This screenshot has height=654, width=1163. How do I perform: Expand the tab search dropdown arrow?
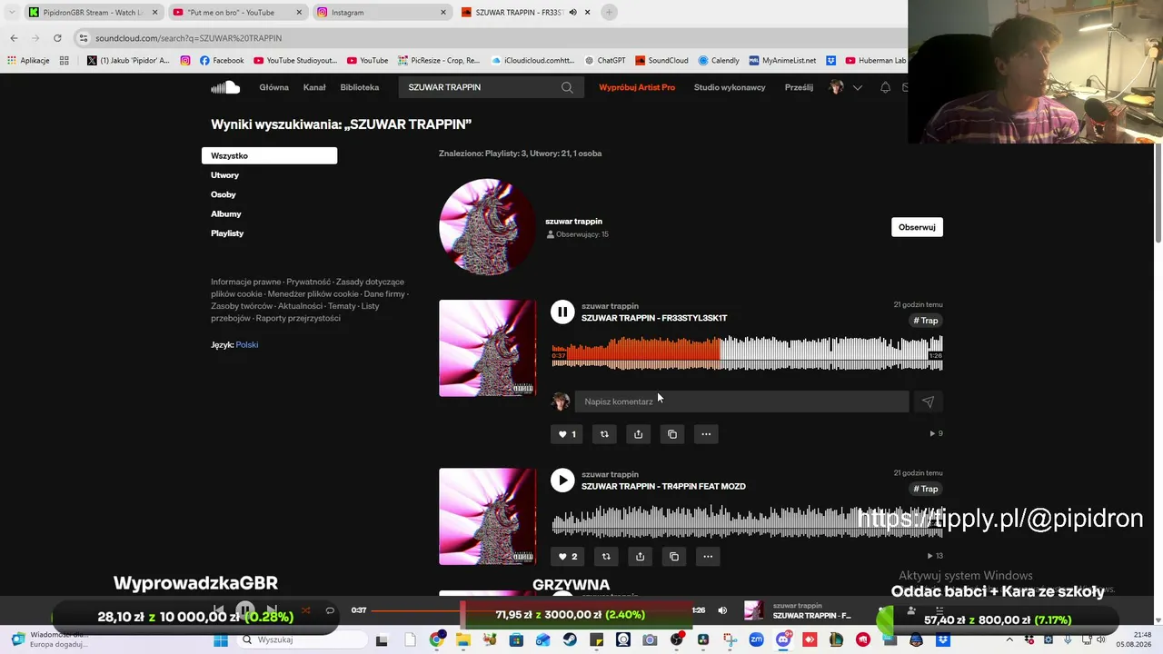pos(11,13)
